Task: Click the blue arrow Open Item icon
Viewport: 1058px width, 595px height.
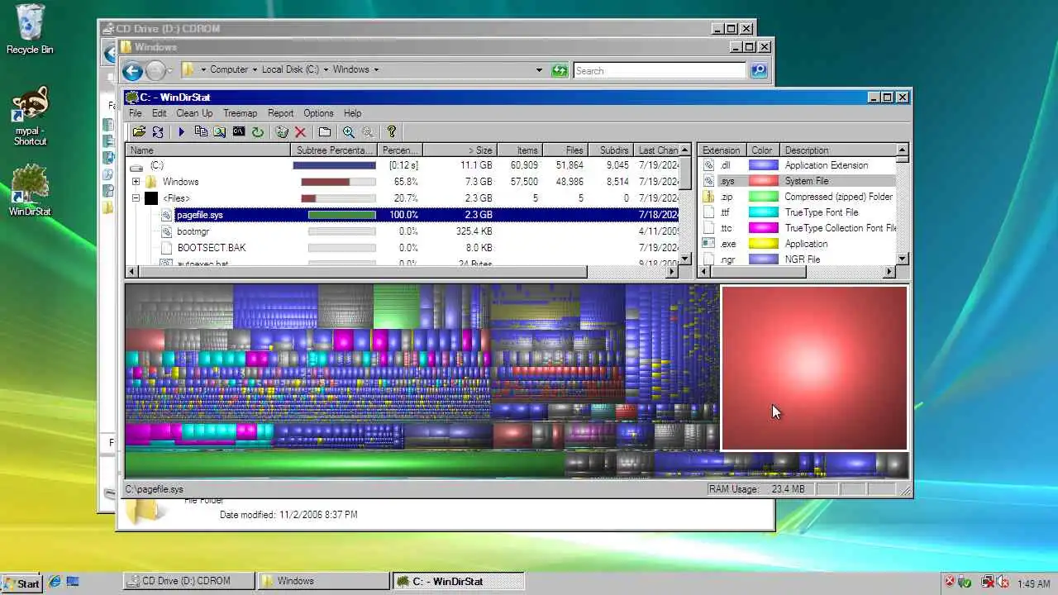Action: (181, 131)
